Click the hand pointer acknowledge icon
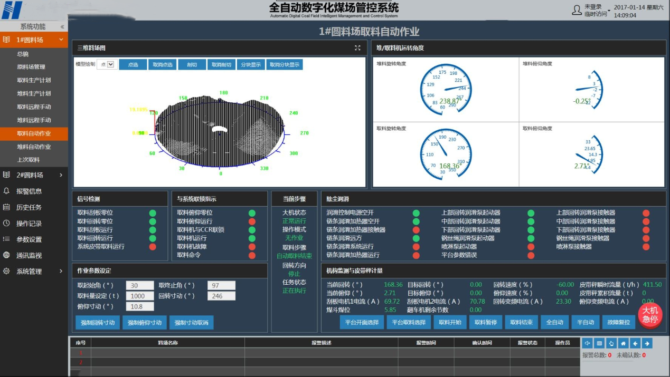Viewport: 670px width, 377px height. pyautogui.click(x=611, y=343)
